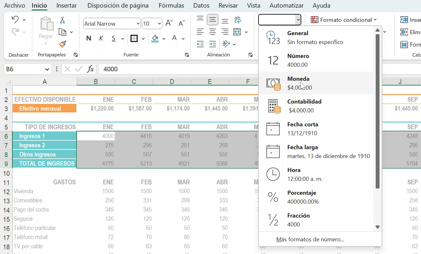Click the increase font size icon
This screenshot has width=421, height=254.
click(168, 23)
